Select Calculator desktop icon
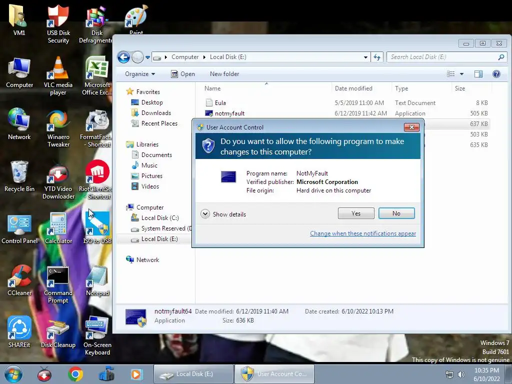The image size is (512, 384). (58, 228)
